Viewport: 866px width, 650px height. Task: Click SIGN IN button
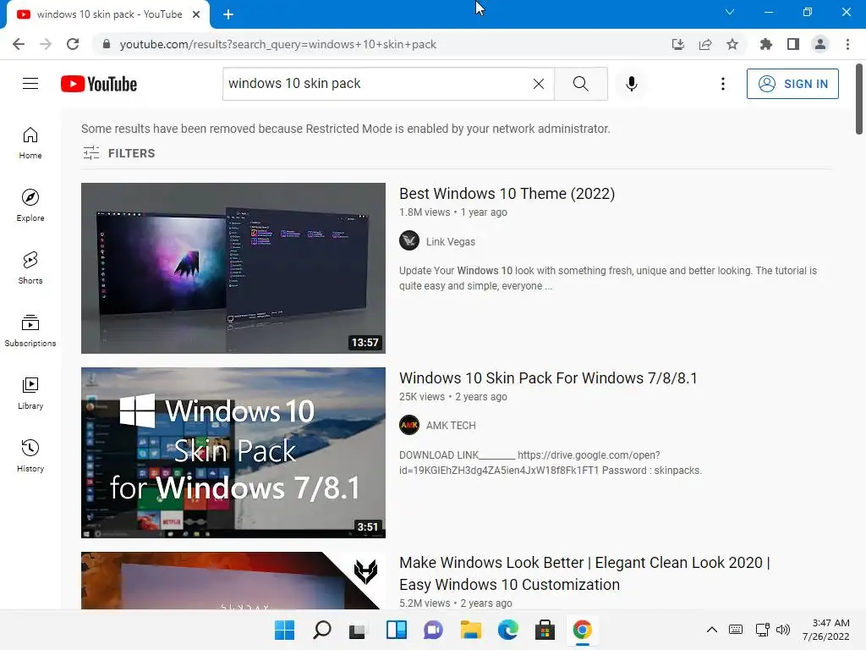click(792, 84)
